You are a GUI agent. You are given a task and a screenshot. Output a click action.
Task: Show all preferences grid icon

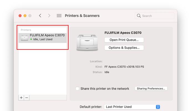[x=59, y=16]
